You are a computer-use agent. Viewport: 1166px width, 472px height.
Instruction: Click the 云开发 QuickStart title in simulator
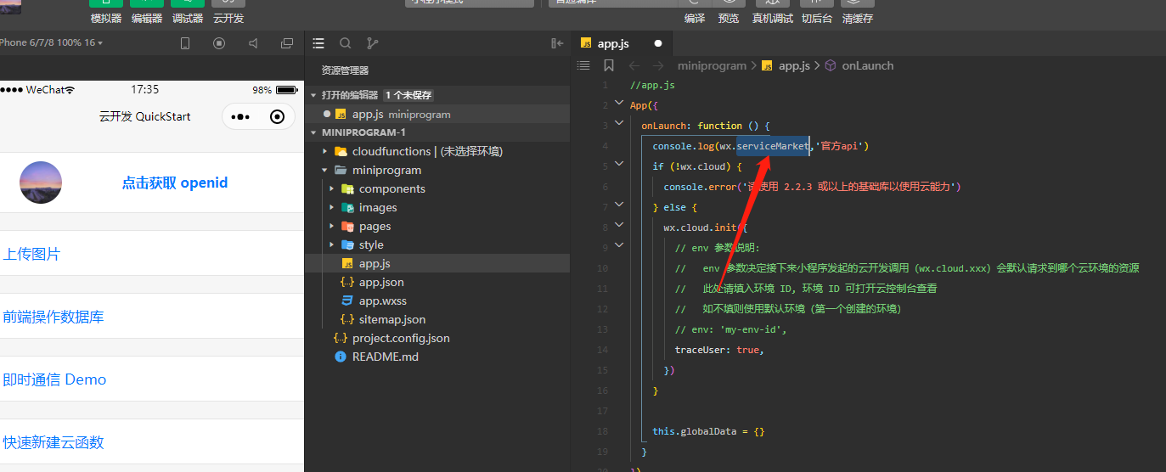tap(145, 116)
